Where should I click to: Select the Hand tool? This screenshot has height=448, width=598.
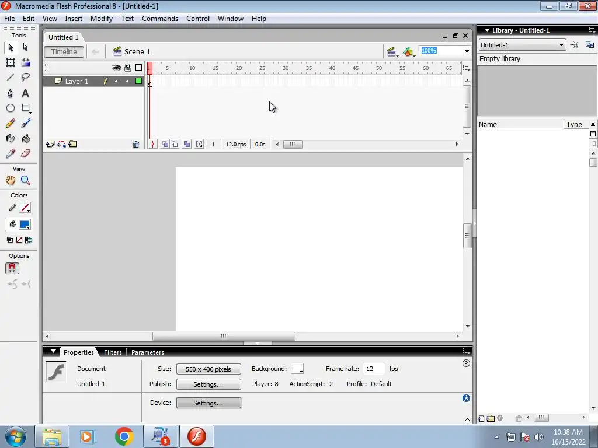click(x=11, y=181)
